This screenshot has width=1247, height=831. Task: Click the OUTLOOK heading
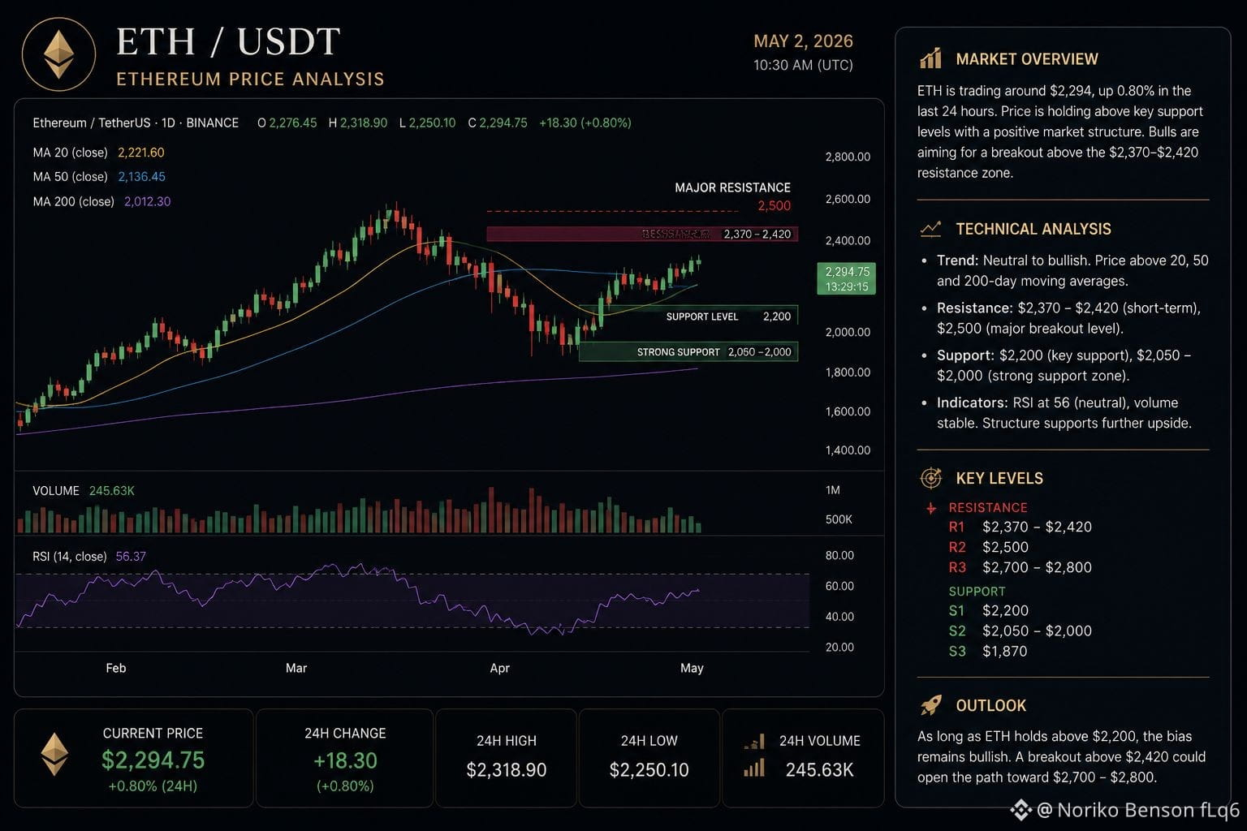click(x=991, y=705)
